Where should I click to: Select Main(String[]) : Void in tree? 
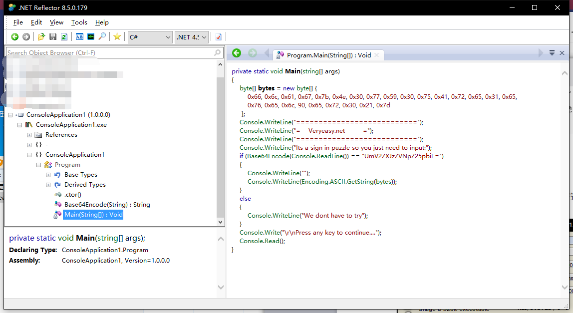(93, 215)
